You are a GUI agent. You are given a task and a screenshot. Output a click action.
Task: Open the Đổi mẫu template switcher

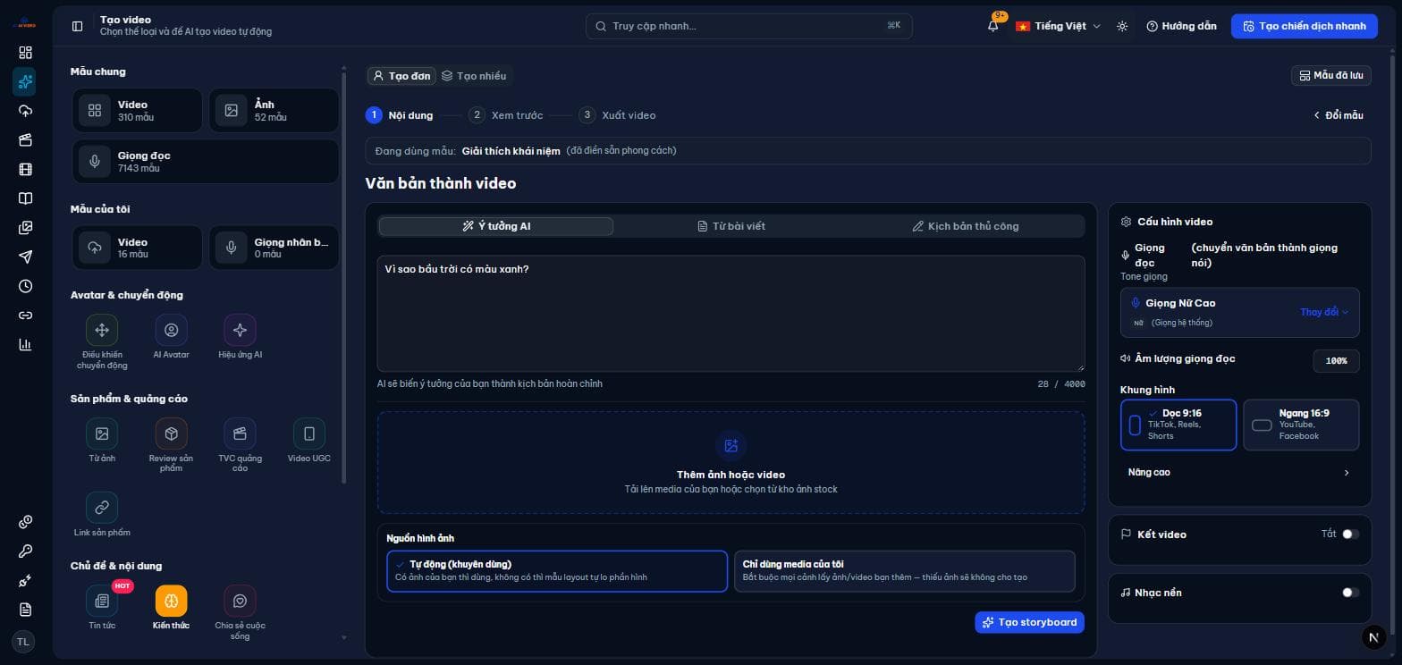(x=1338, y=115)
